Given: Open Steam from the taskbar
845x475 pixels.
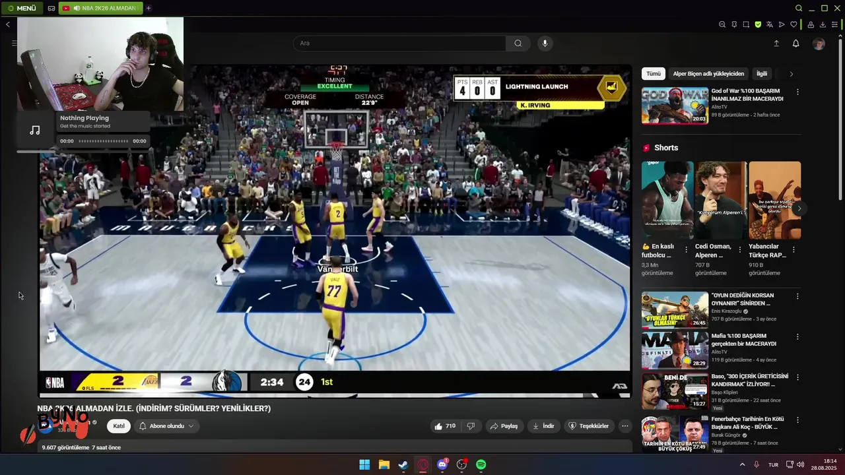Looking at the screenshot, I should point(403,464).
